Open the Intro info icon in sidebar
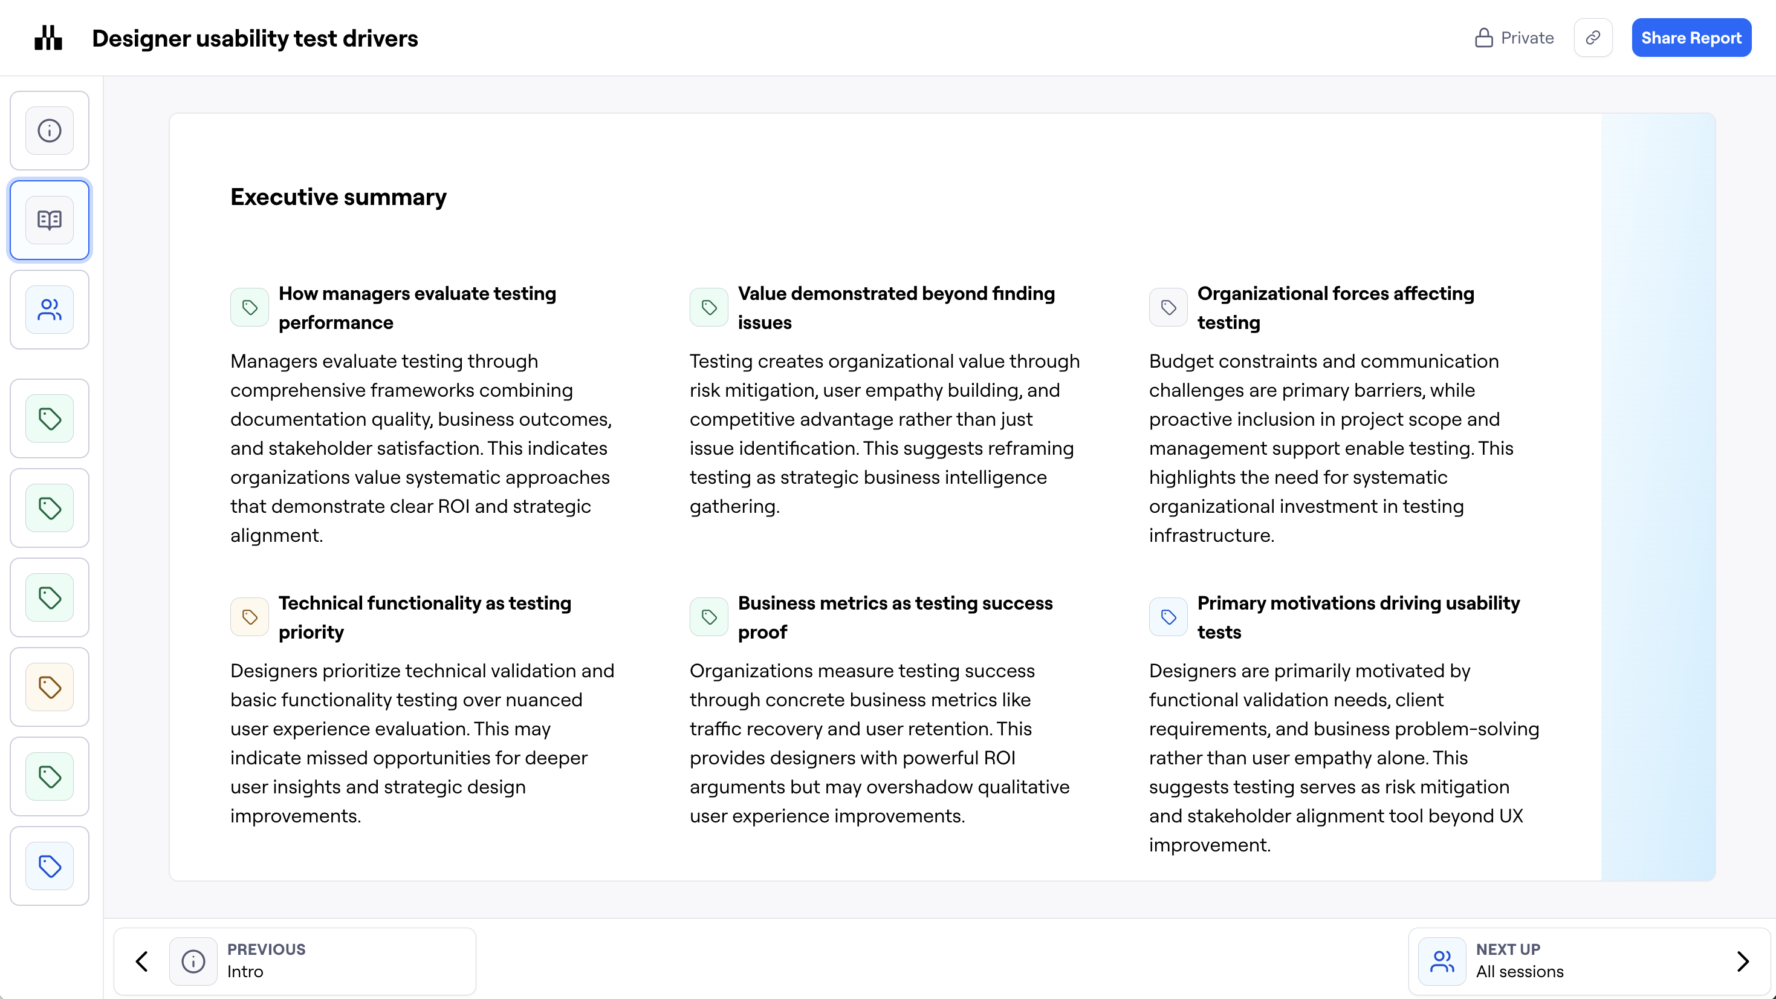 tap(50, 131)
